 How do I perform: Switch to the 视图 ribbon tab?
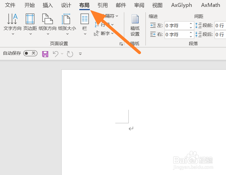click(x=157, y=5)
